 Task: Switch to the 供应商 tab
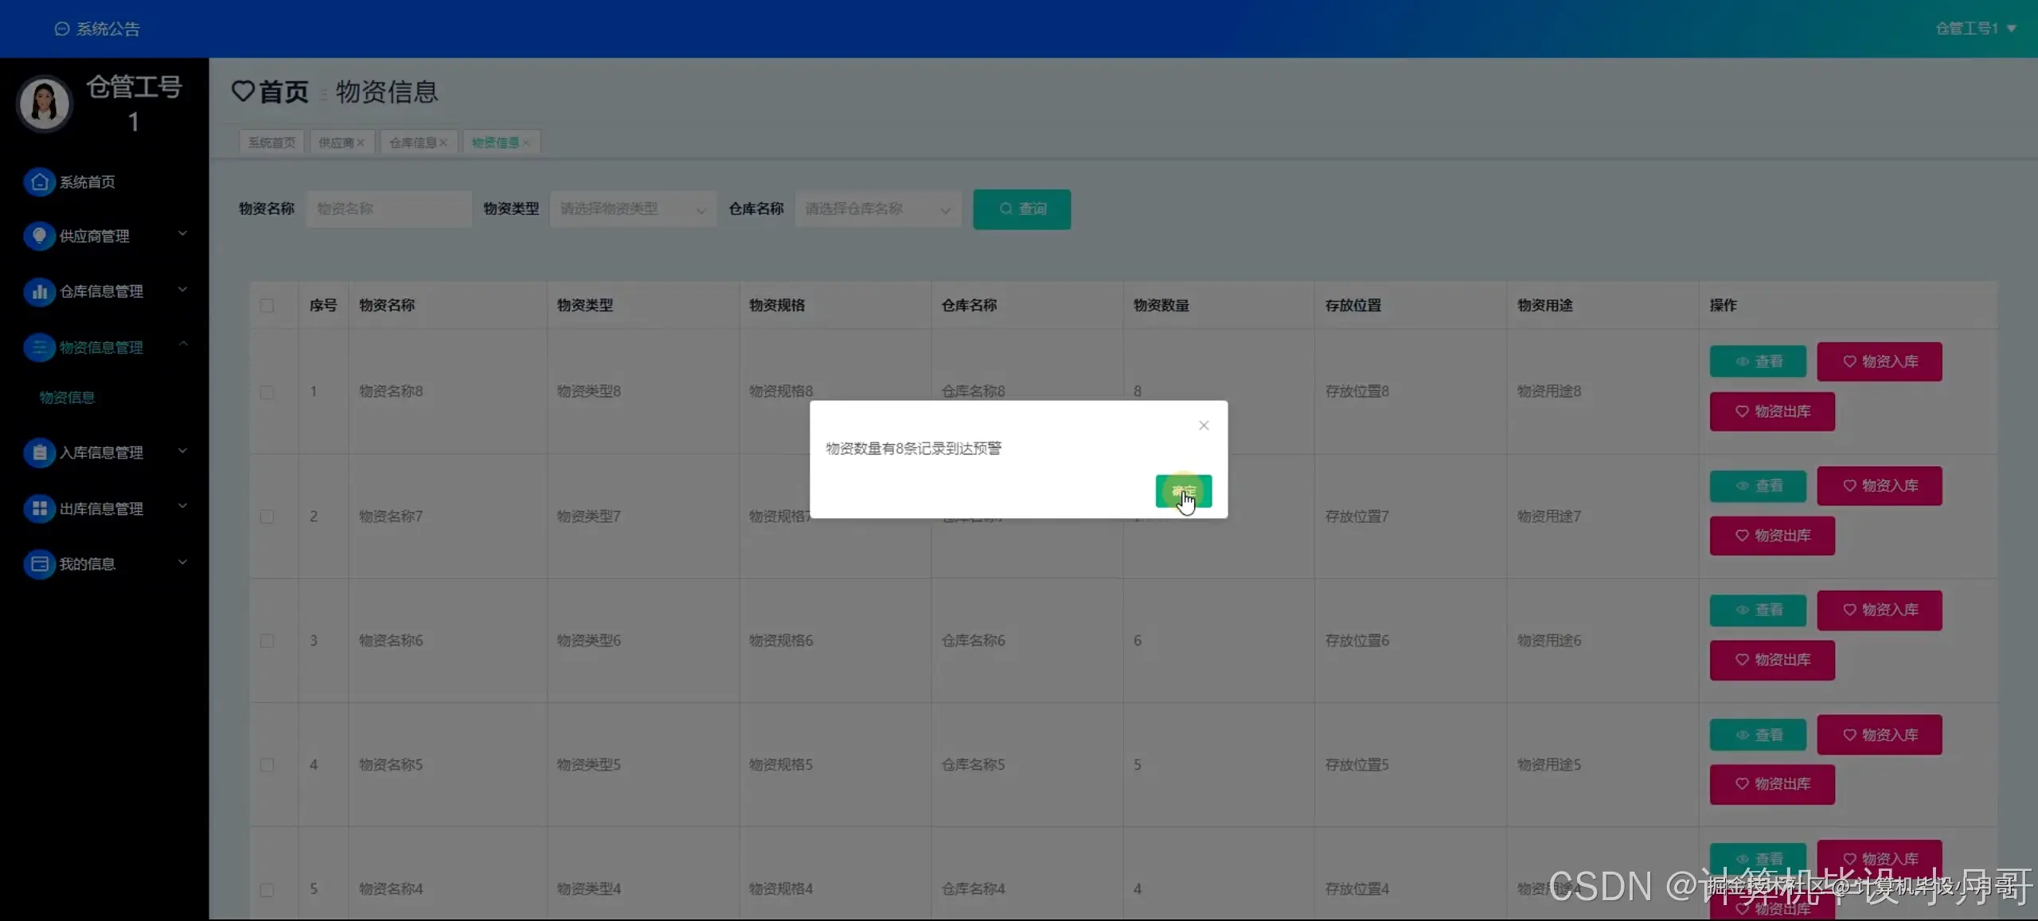tap(336, 142)
